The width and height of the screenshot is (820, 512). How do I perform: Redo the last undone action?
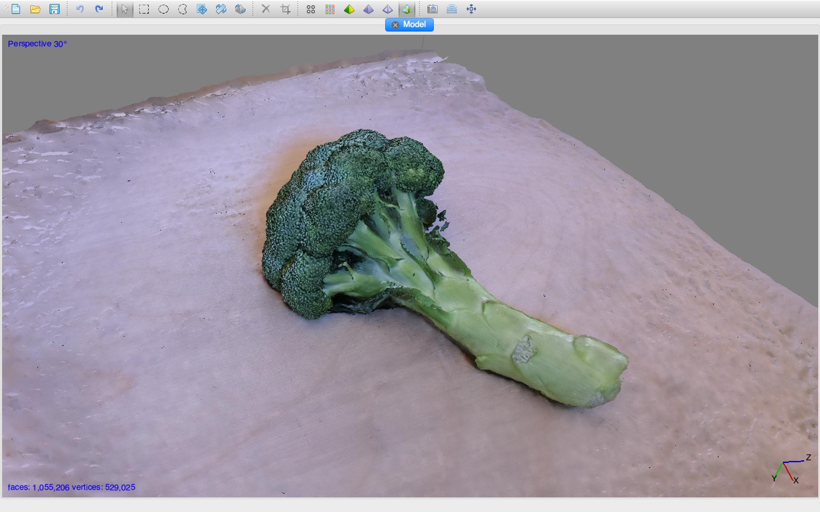click(99, 9)
